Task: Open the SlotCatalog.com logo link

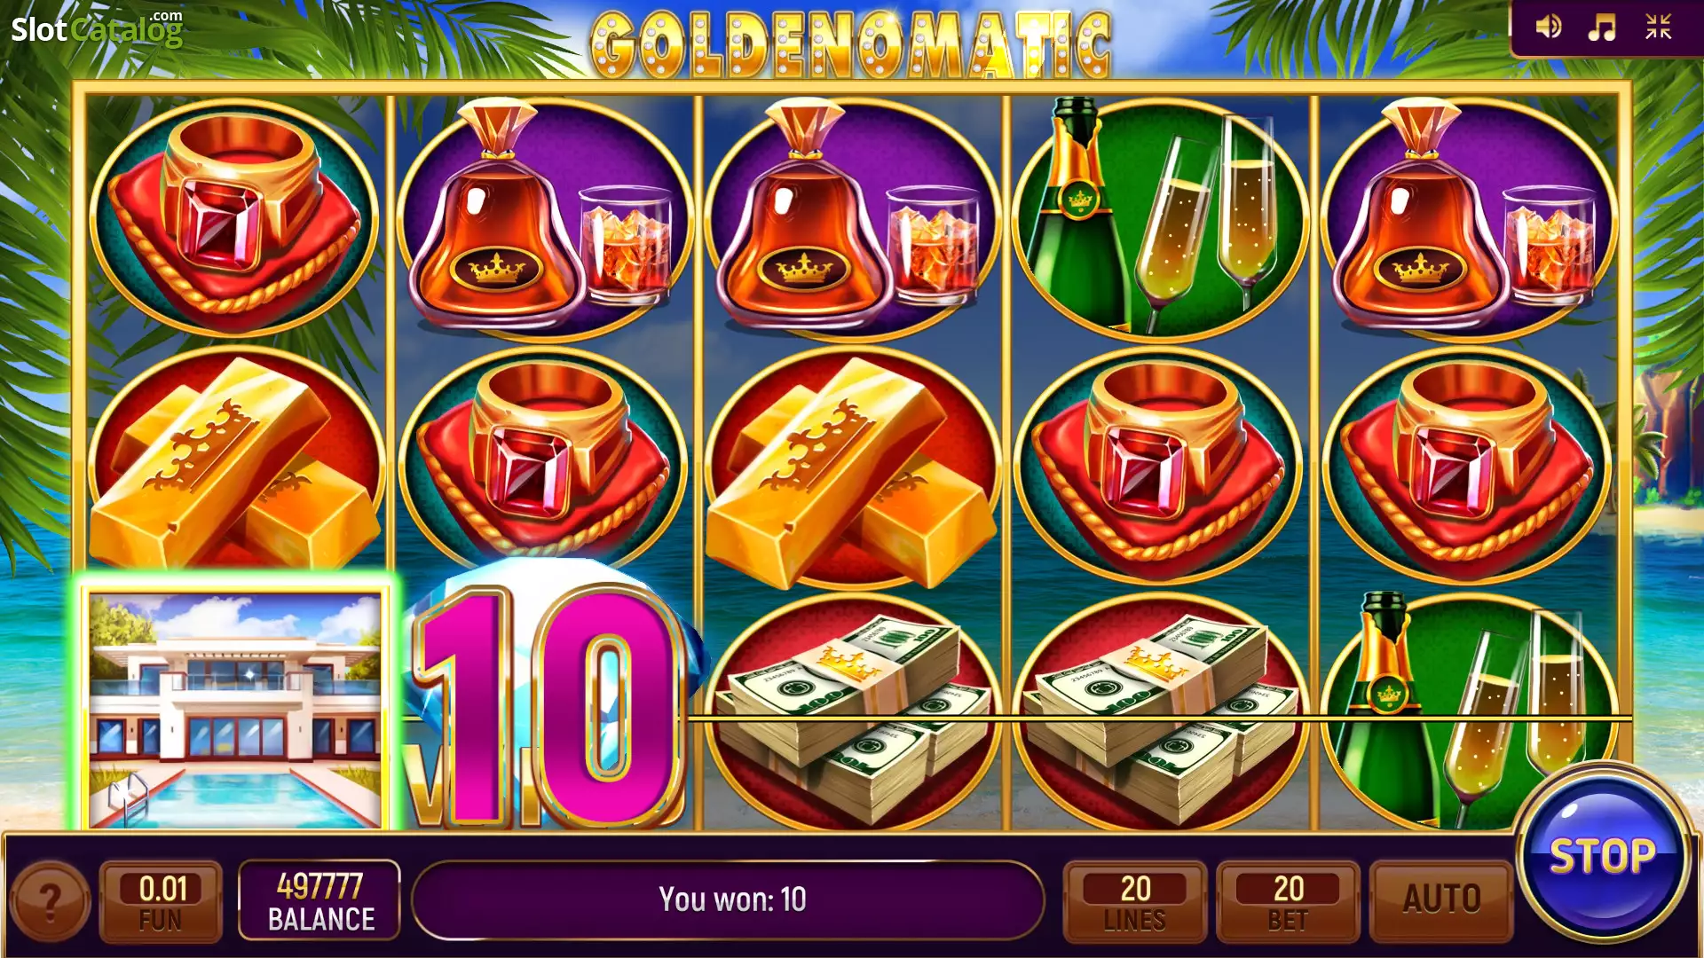Action: point(96,28)
